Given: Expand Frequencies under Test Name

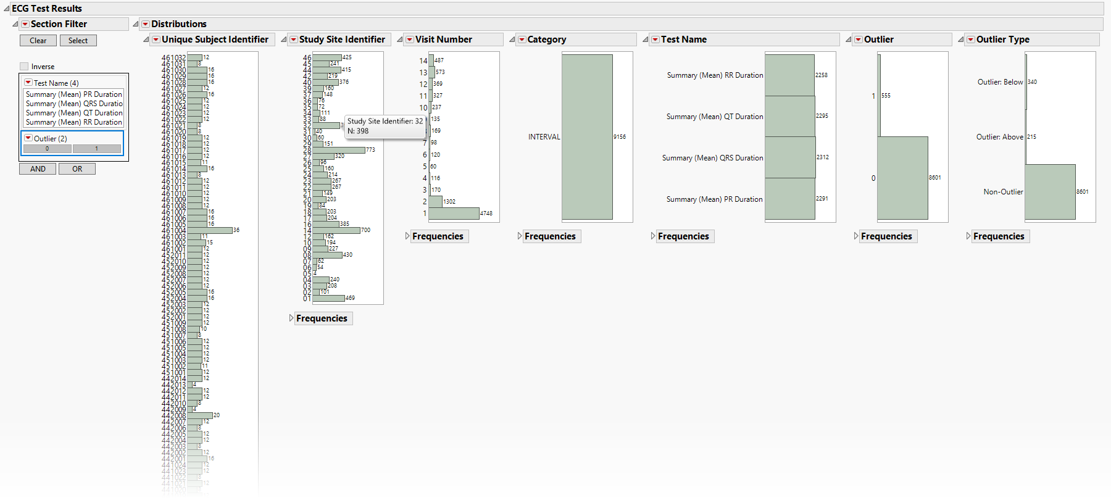Looking at the screenshot, I should coord(654,236).
